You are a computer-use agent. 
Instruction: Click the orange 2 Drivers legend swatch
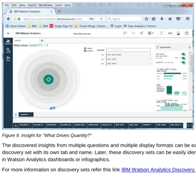[85, 51]
